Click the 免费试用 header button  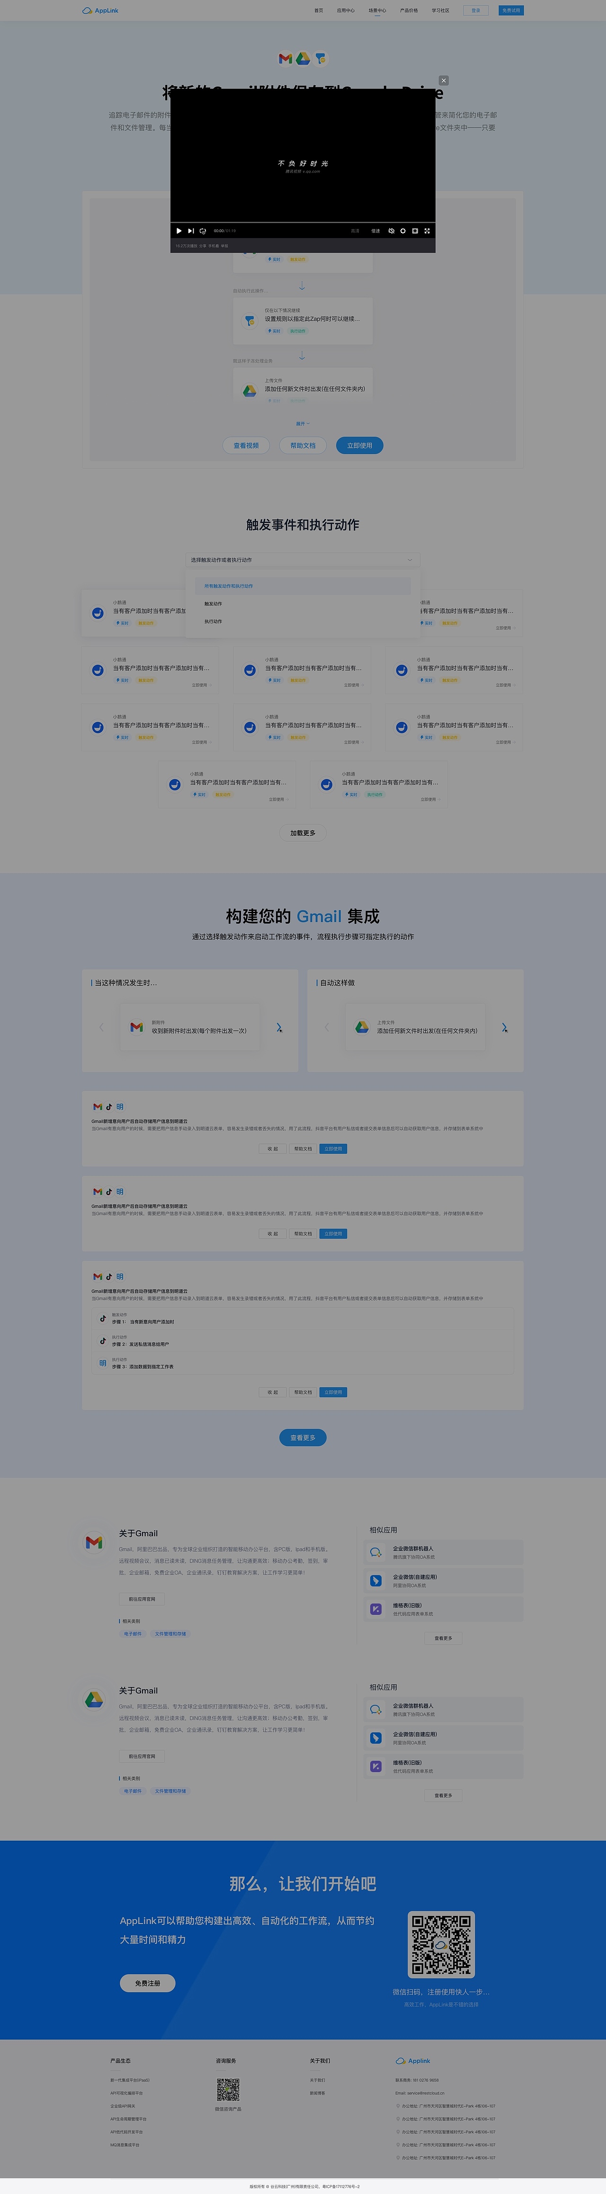pos(511,10)
